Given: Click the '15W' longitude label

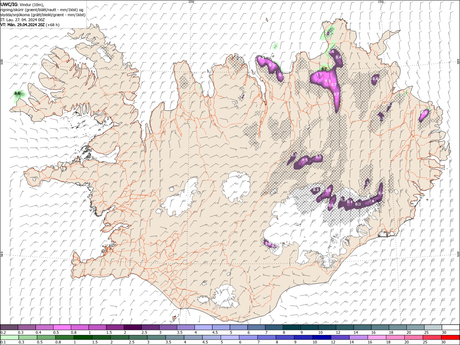Looking at the screenshot, I should tap(381, 2).
